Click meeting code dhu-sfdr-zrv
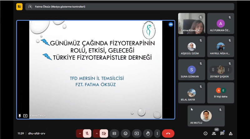 (37, 133)
